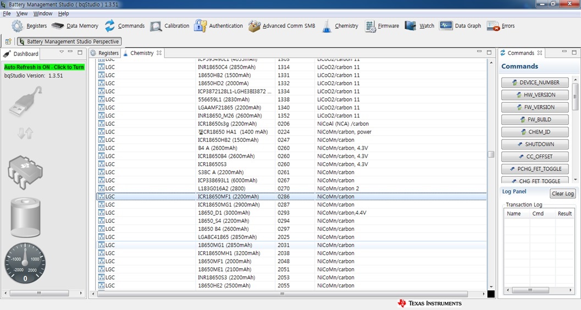Open the File menu

(x=7, y=14)
